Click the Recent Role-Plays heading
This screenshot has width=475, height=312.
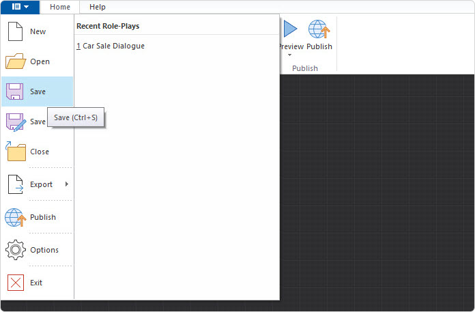pyautogui.click(x=108, y=26)
